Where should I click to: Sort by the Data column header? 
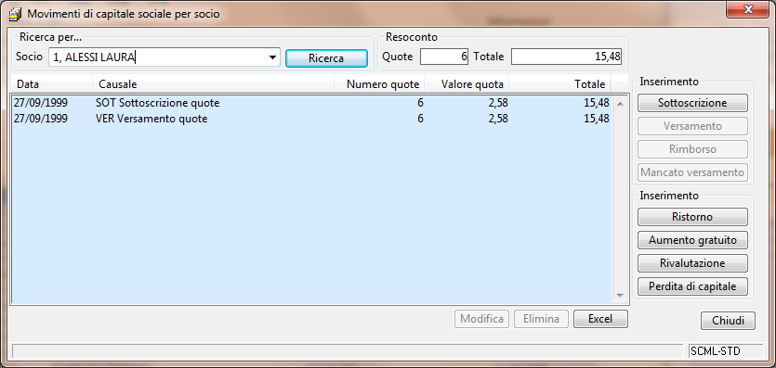point(51,83)
